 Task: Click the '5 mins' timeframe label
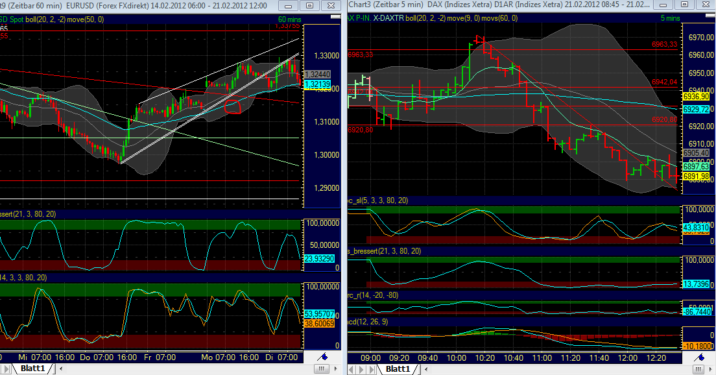(670, 18)
